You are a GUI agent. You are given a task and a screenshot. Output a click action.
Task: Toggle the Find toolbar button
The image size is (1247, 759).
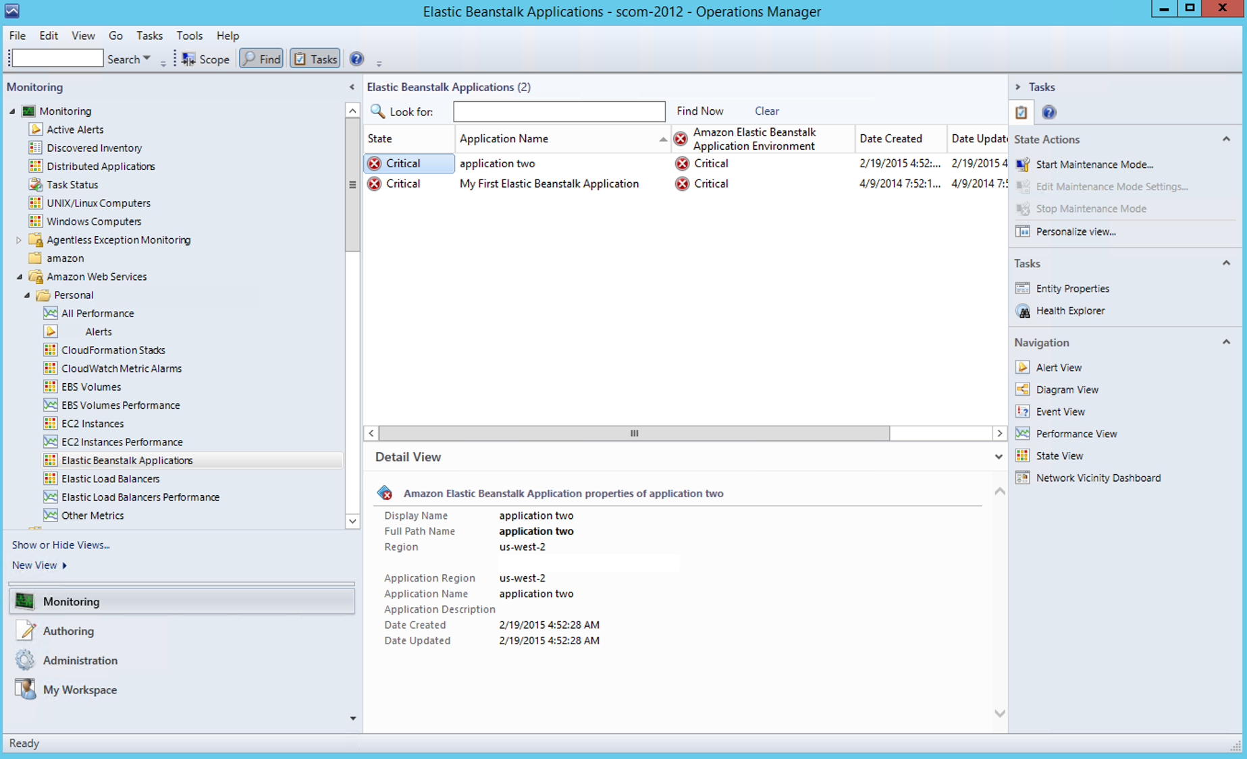tap(261, 59)
